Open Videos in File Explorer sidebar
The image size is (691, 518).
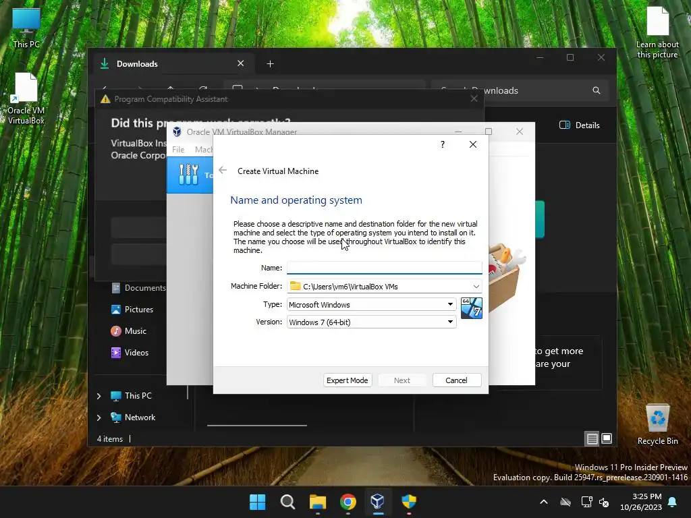(x=130, y=352)
